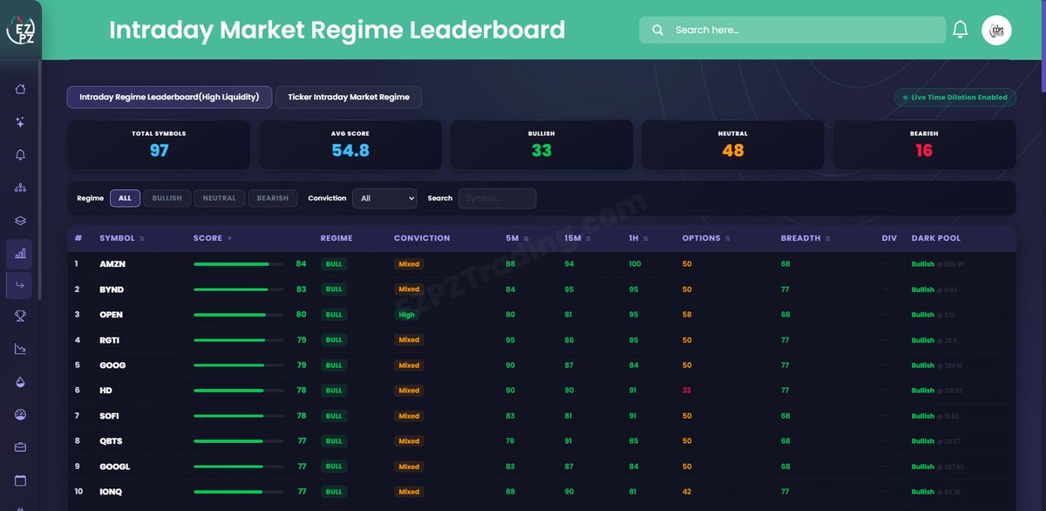Switch to Ticker Intraday Market Regime tab
Viewport: 1046px width, 511px height.
point(349,97)
